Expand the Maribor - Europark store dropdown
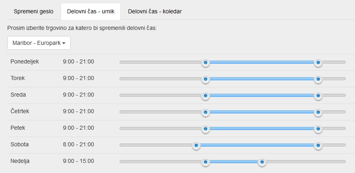This screenshot has width=355, height=173. pyautogui.click(x=39, y=42)
